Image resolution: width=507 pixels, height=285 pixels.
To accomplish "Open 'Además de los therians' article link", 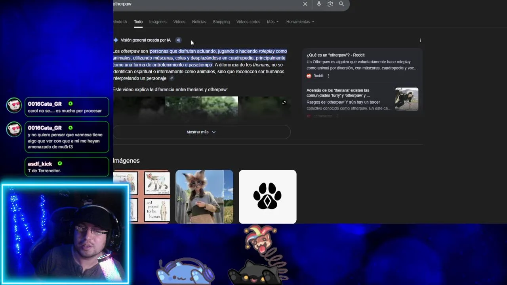I will point(338,93).
